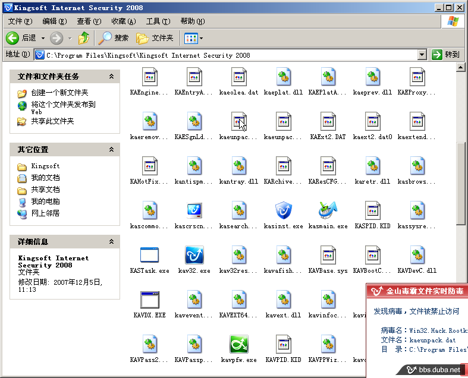
Task: Click the Up folder toolbar icon
Action: 84,38
